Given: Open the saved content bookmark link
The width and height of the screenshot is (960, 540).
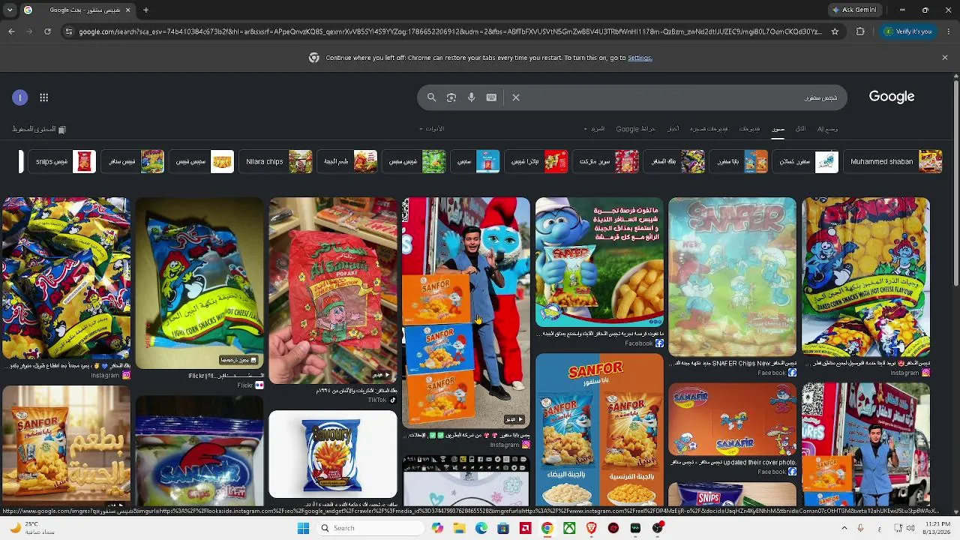Looking at the screenshot, I should [39, 130].
